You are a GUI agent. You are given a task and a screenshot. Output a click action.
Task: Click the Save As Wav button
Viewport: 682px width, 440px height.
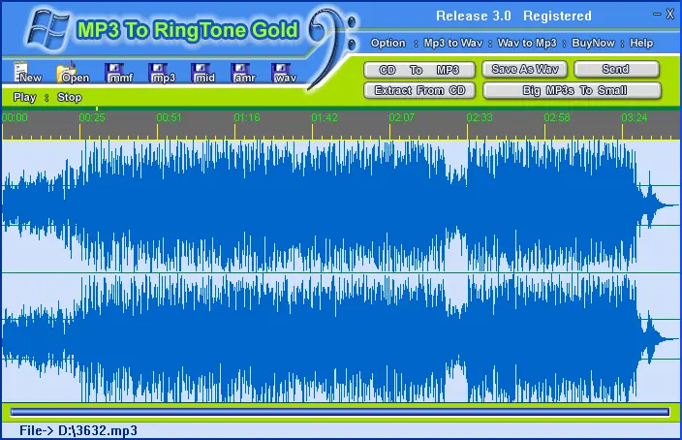tap(524, 70)
